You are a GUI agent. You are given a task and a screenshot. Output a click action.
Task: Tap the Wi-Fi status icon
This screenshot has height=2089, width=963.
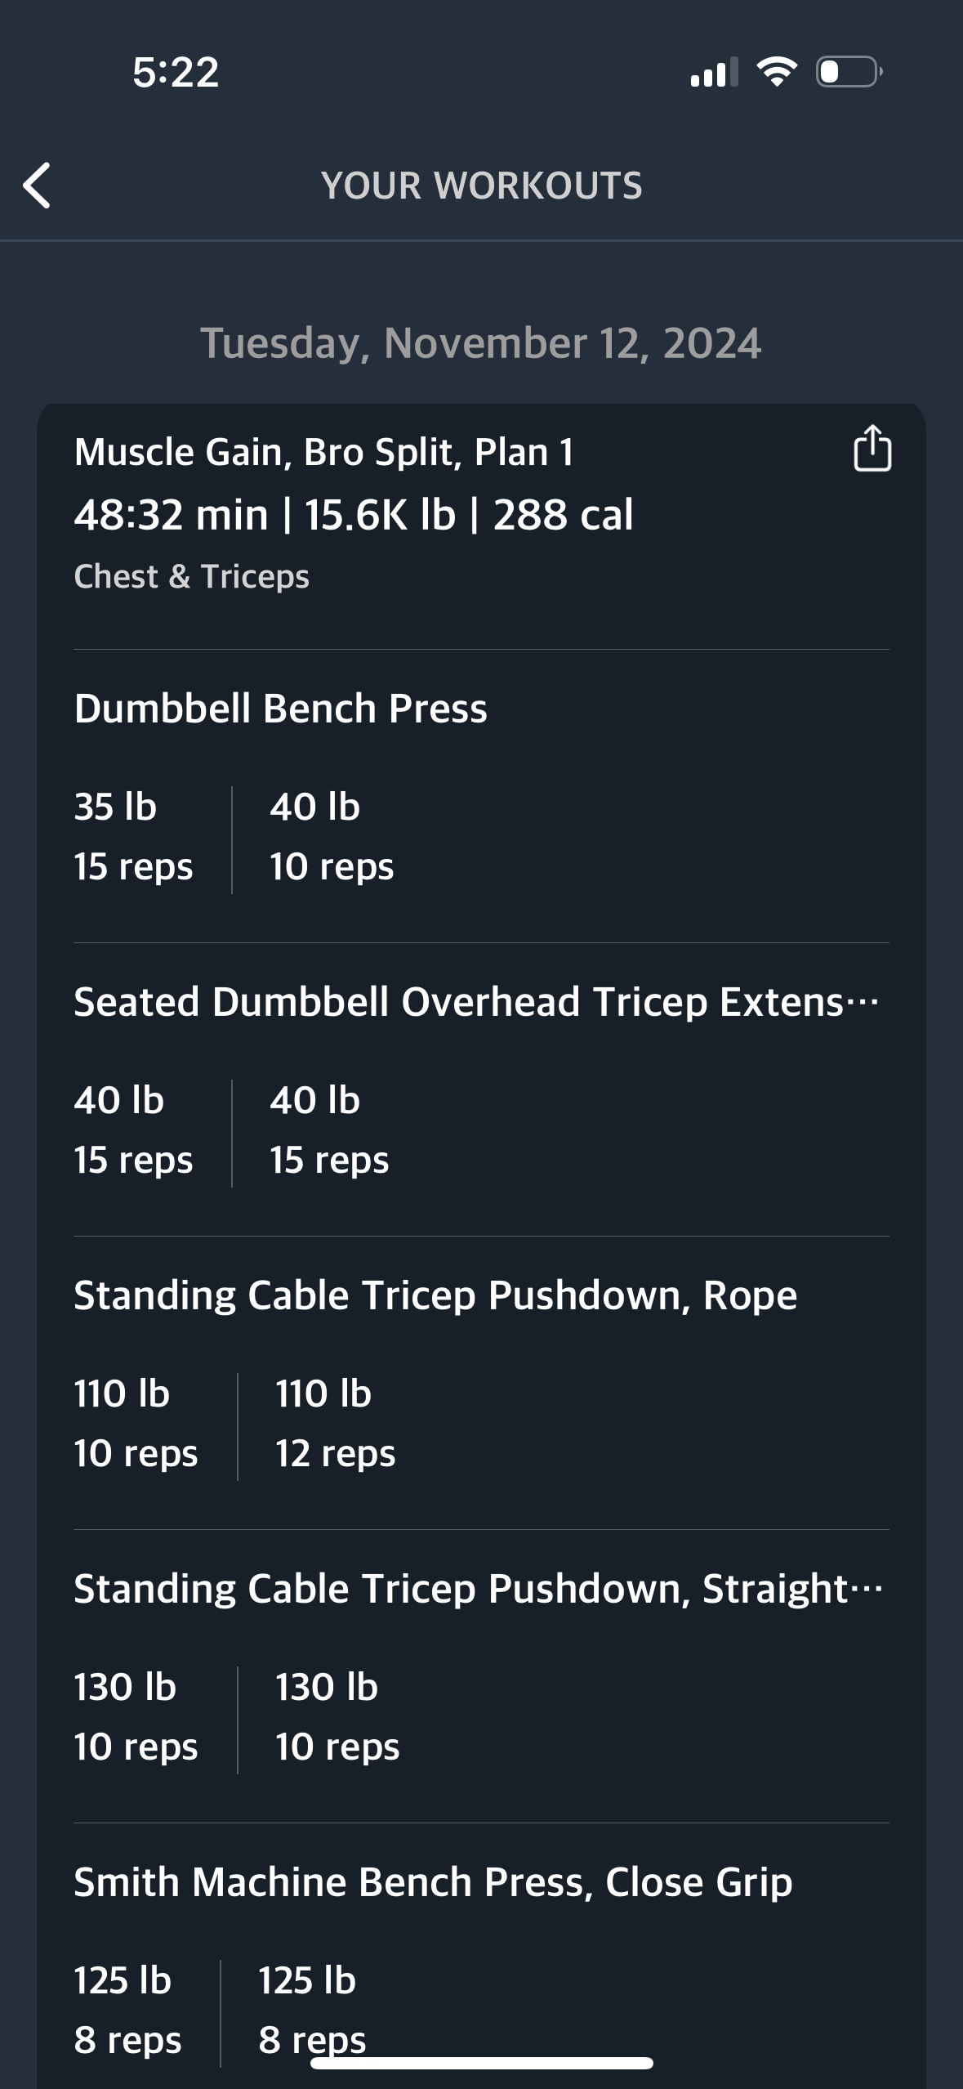(x=777, y=72)
